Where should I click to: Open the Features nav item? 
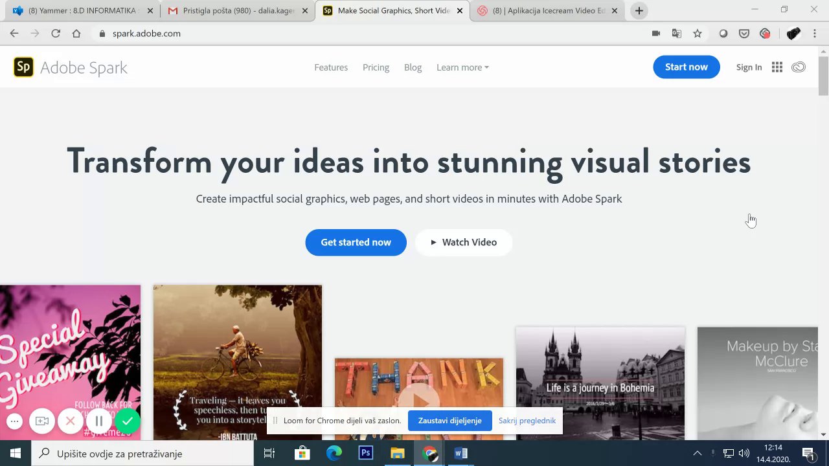(x=331, y=67)
